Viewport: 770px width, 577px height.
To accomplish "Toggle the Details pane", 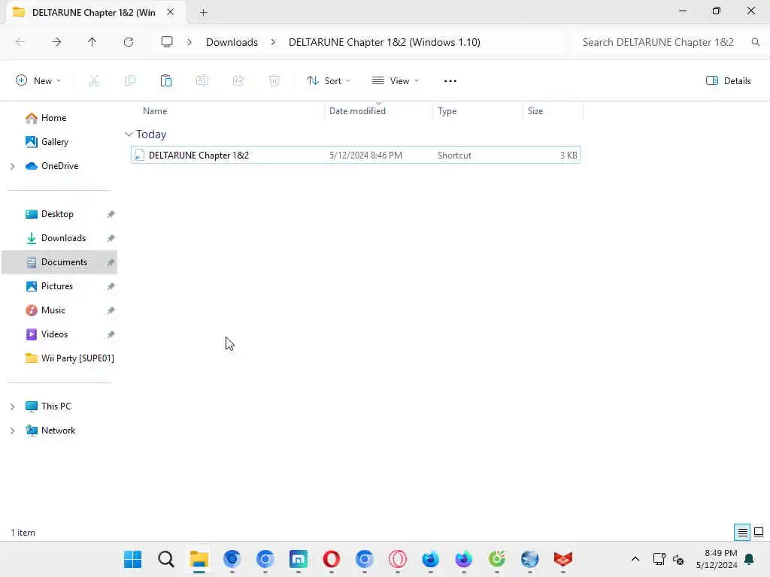I will tap(728, 81).
